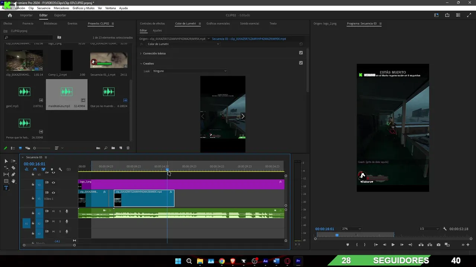The height and width of the screenshot is (267, 476).
Task: Select the Razor tool
Action: pyautogui.click(x=13, y=168)
